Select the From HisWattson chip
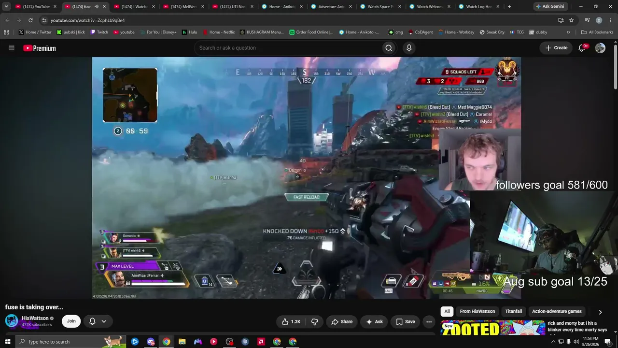Screen dimensions: 618x348 (x=478, y=311)
